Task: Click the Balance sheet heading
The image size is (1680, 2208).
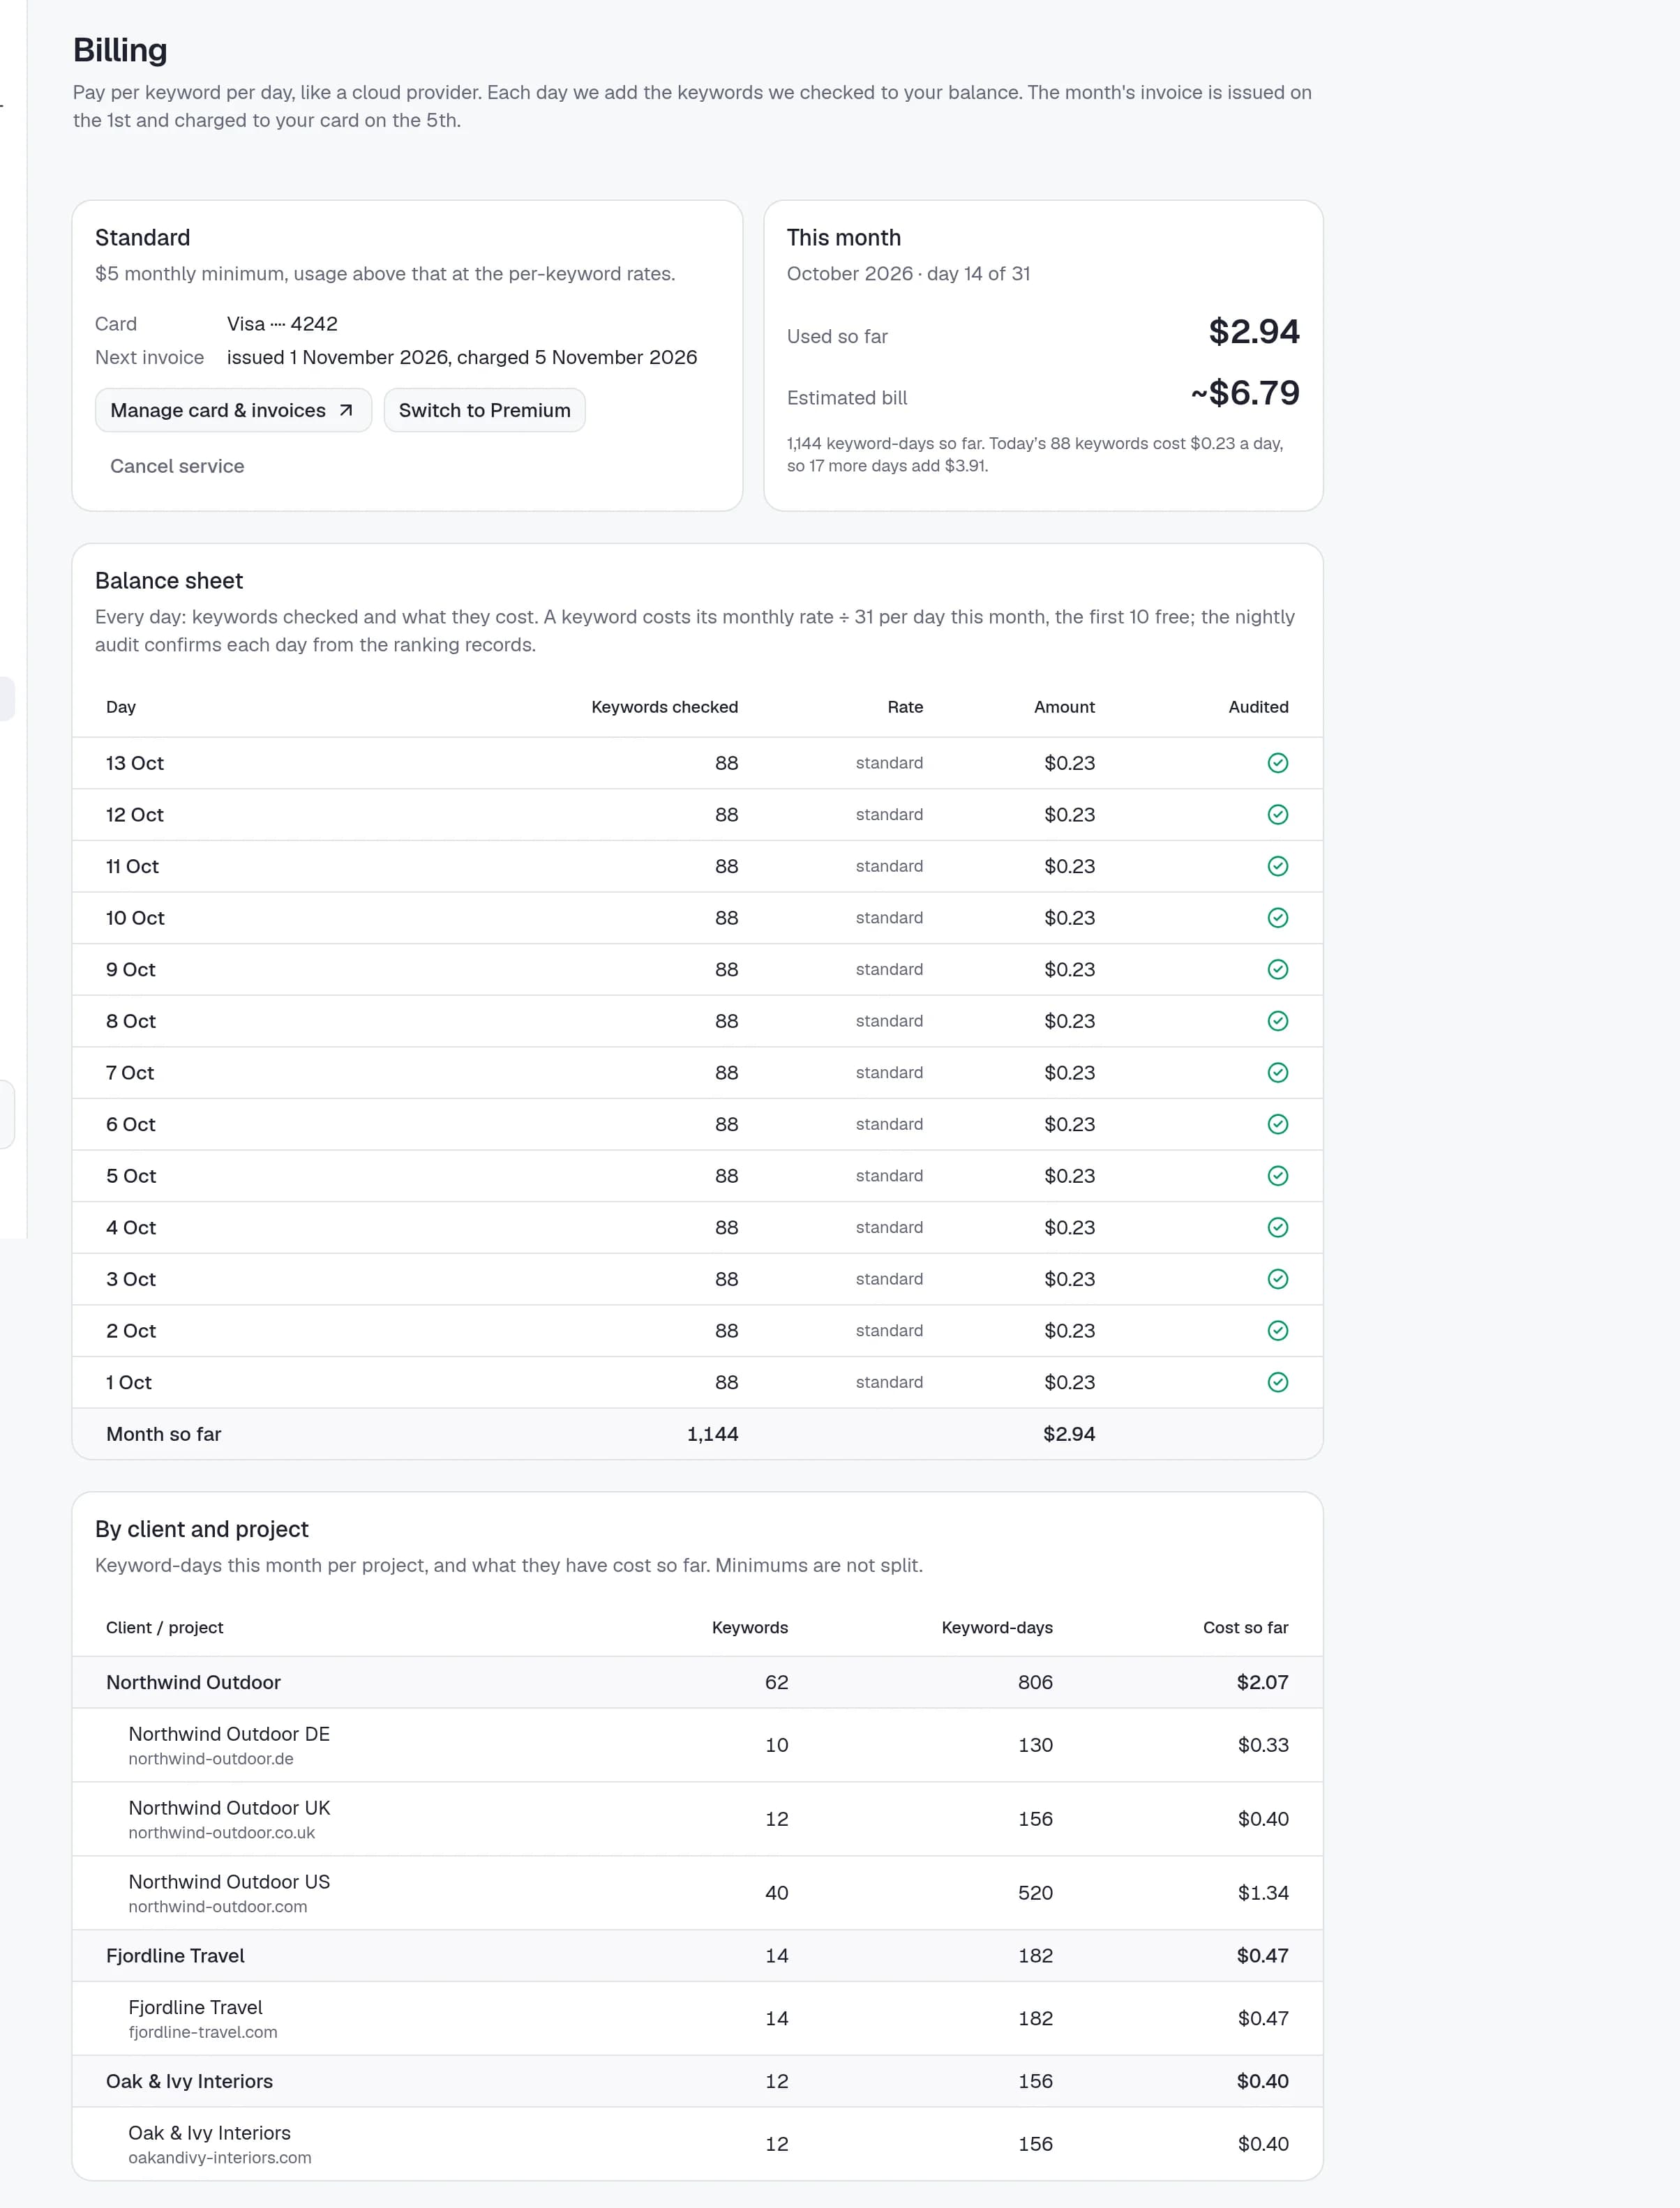Action: coord(169,581)
